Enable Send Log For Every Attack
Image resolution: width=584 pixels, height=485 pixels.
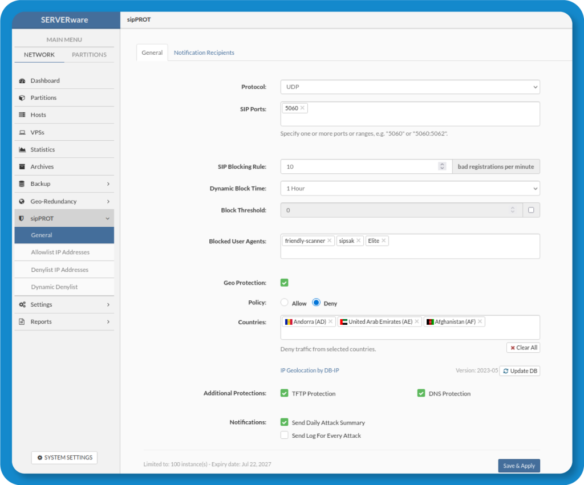(x=285, y=435)
